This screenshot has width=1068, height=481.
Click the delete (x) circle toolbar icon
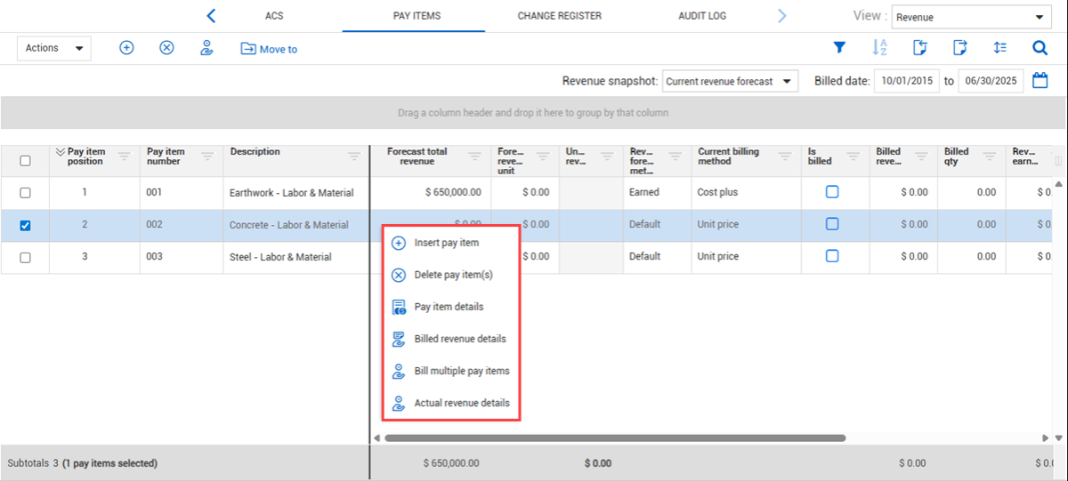pyautogui.click(x=166, y=48)
